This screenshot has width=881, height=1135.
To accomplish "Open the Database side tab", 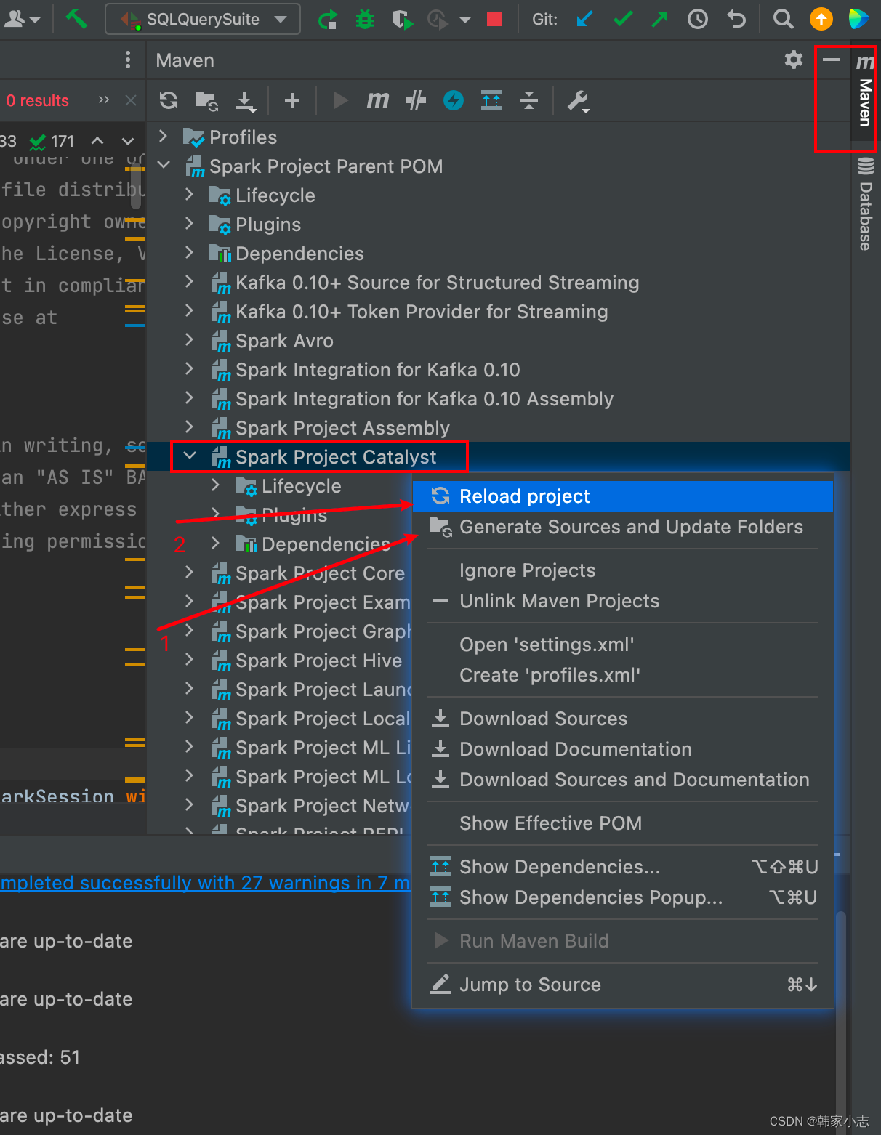I will [865, 203].
